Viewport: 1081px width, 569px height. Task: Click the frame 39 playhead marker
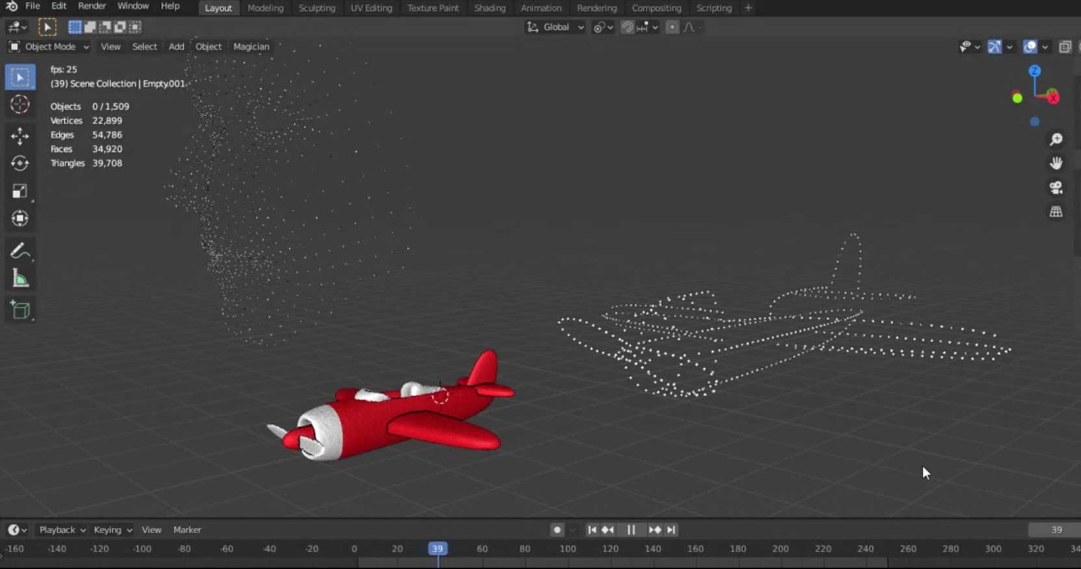(438, 549)
